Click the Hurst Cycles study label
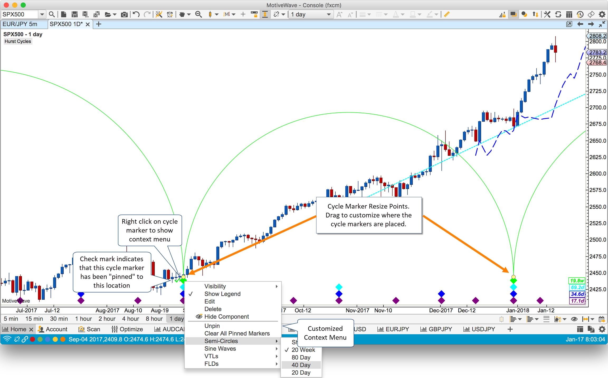Screen dimensions: 608x378 coord(18,41)
